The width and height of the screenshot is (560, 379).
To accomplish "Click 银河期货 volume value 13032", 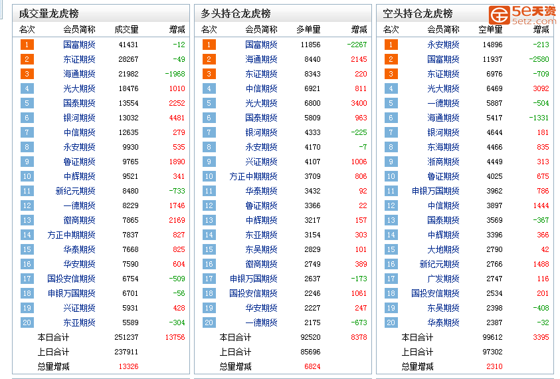I will click(x=128, y=118).
